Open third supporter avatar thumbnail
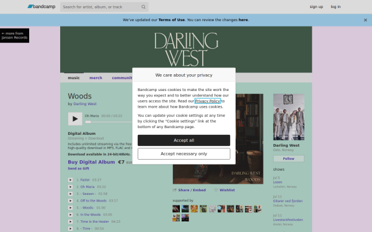The height and width of the screenshot is (232, 372). (194, 209)
